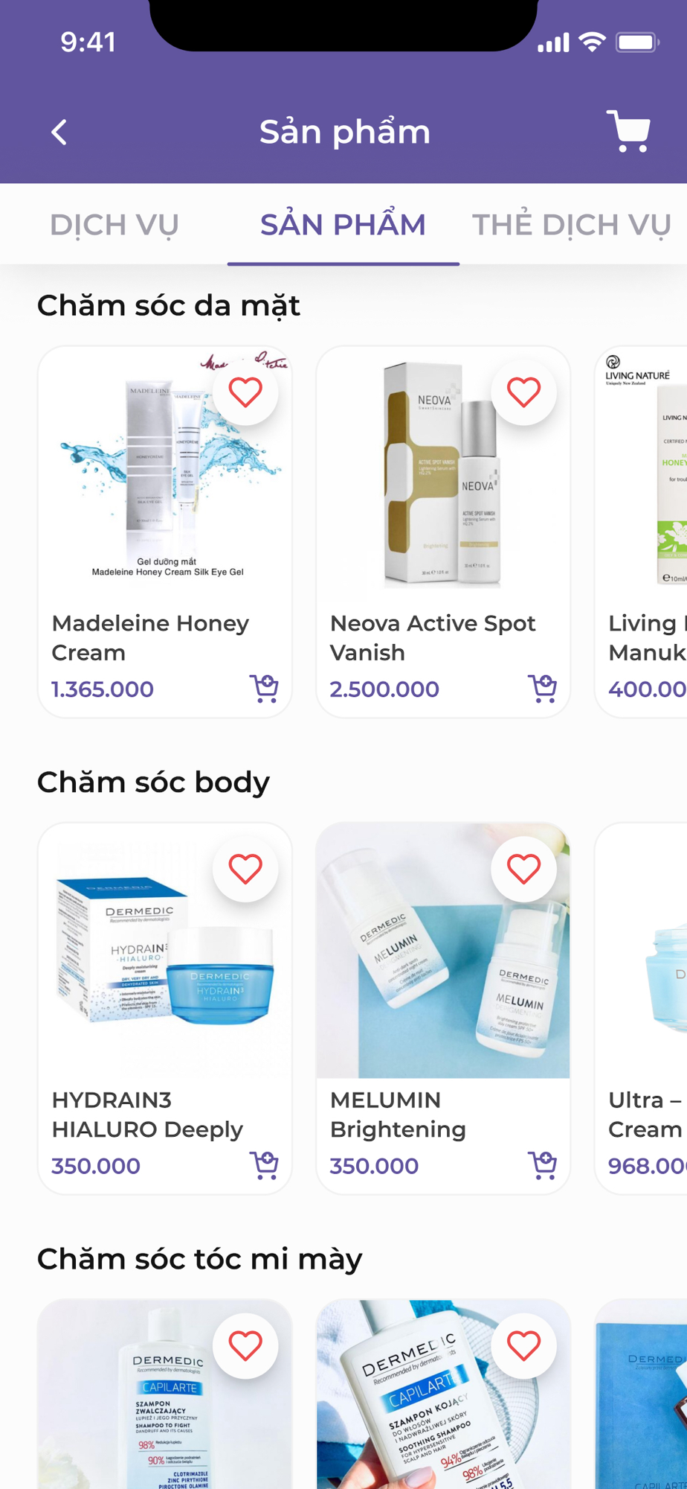The image size is (687, 1489).
Task: Favorite the Capilarte soothing shampoo
Action: [x=523, y=1345]
